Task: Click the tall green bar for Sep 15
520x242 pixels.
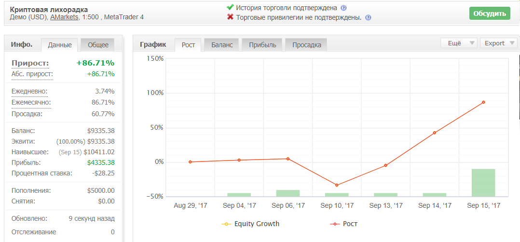Action: (483, 183)
